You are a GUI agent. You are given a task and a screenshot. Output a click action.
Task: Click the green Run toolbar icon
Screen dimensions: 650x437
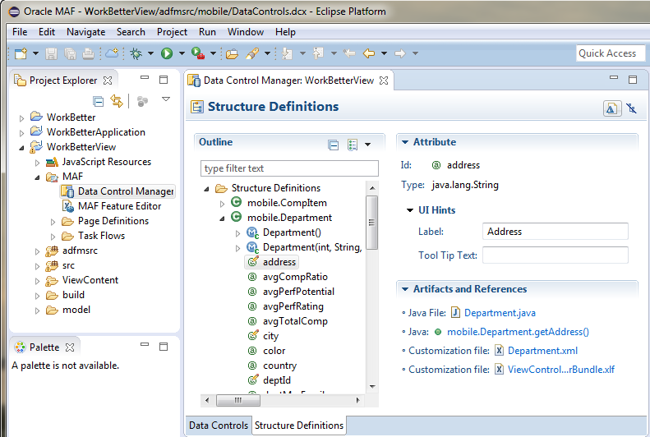click(x=167, y=53)
